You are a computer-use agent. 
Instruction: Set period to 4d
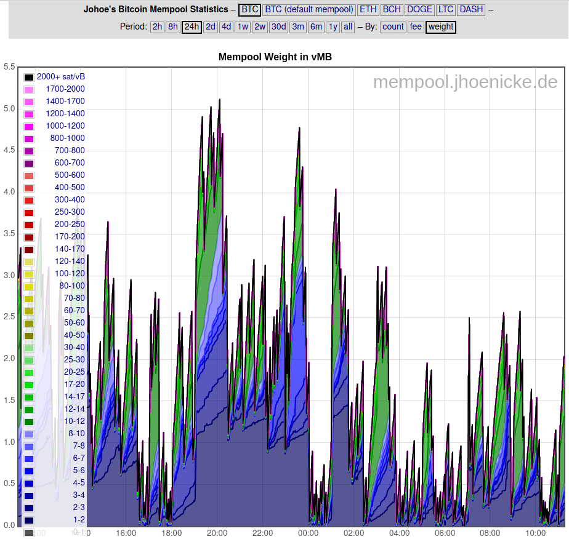point(226,27)
